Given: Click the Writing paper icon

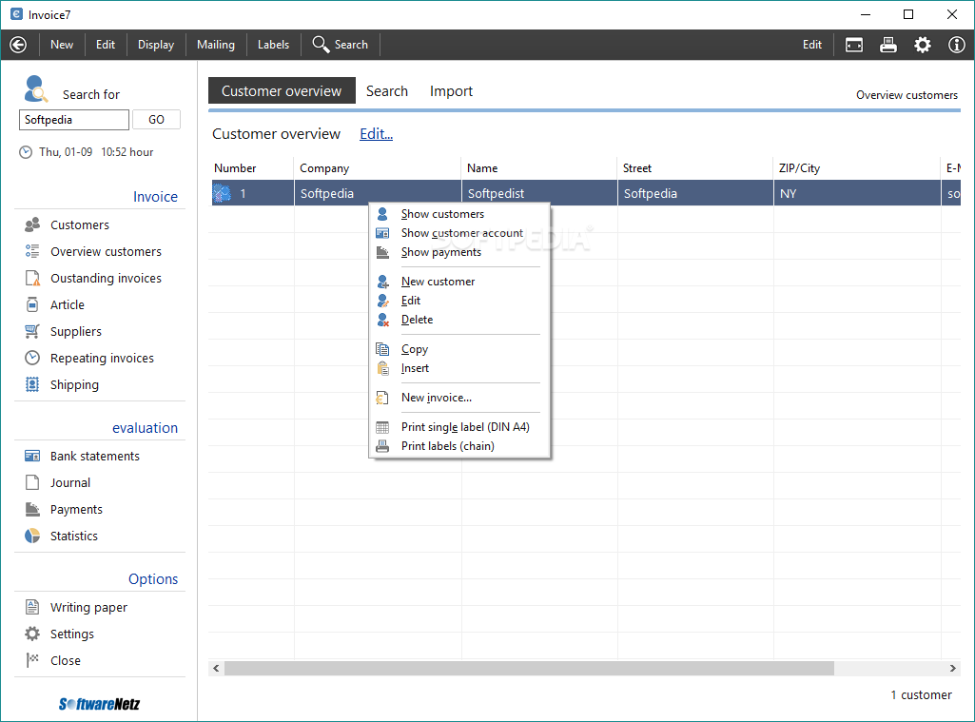Looking at the screenshot, I should [x=32, y=607].
